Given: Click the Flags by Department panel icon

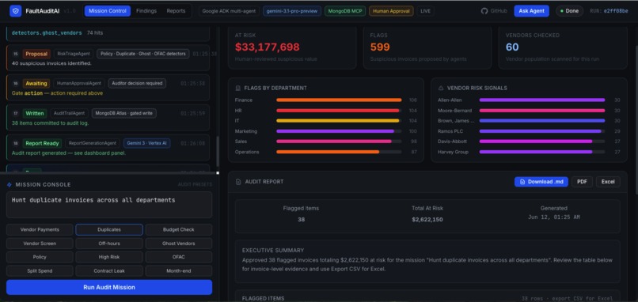Looking at the screenshot, I should pyautogui.click(x=238, y=88).
